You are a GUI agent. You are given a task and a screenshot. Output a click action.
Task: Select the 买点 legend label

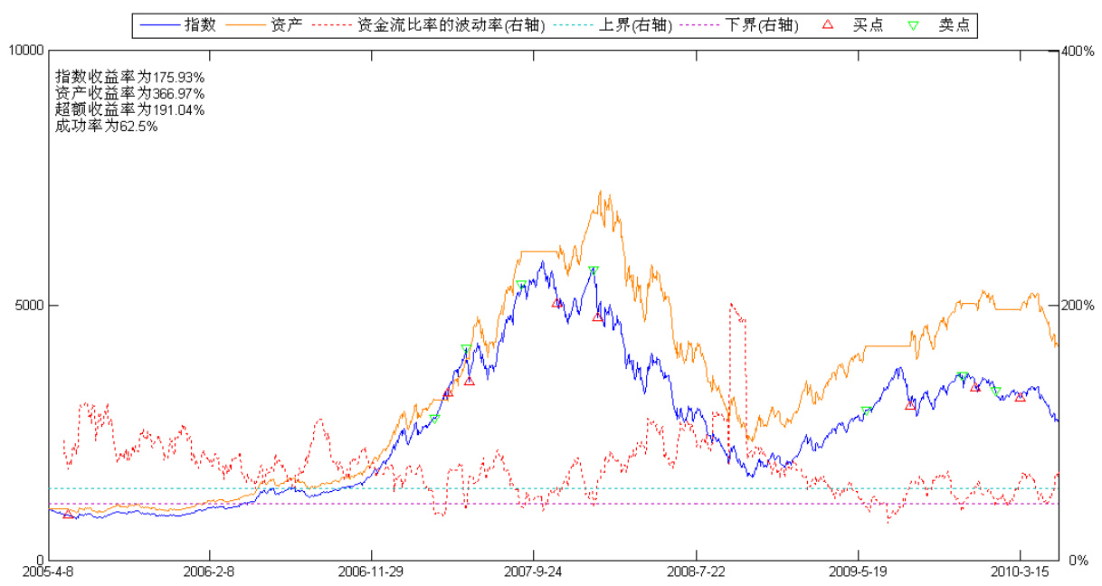click(x=867, y=25)
